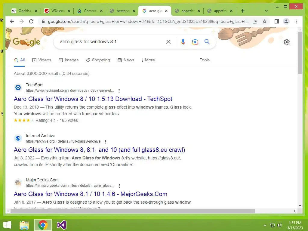
Task: Show hidden tray icons arrow
Action: tap(265, 225)
